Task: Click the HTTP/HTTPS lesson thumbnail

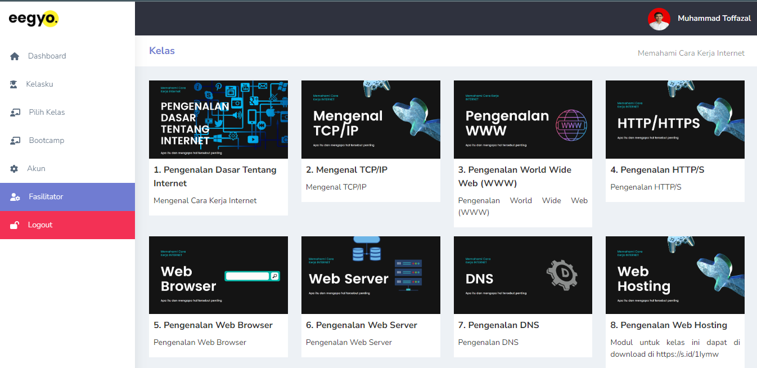Action: tap(675, 119)
